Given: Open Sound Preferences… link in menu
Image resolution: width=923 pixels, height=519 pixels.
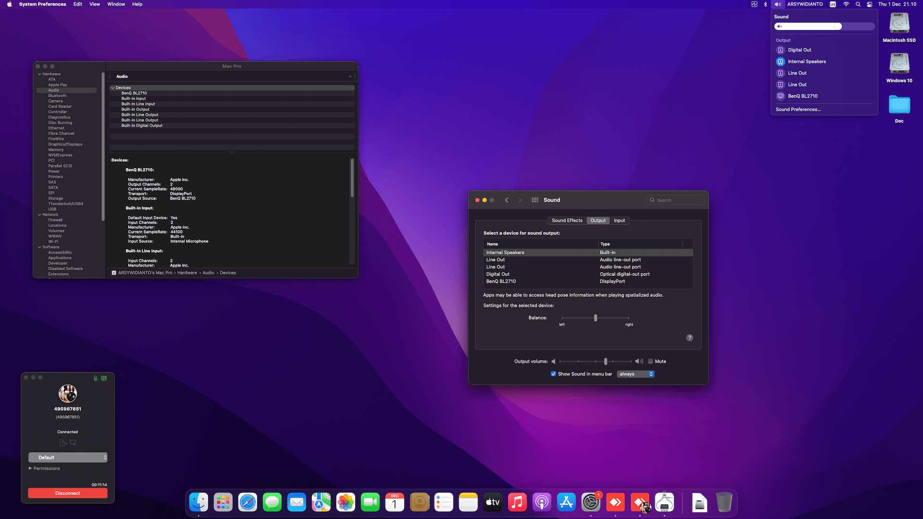Looking at the screenshot, I should 798,110.
